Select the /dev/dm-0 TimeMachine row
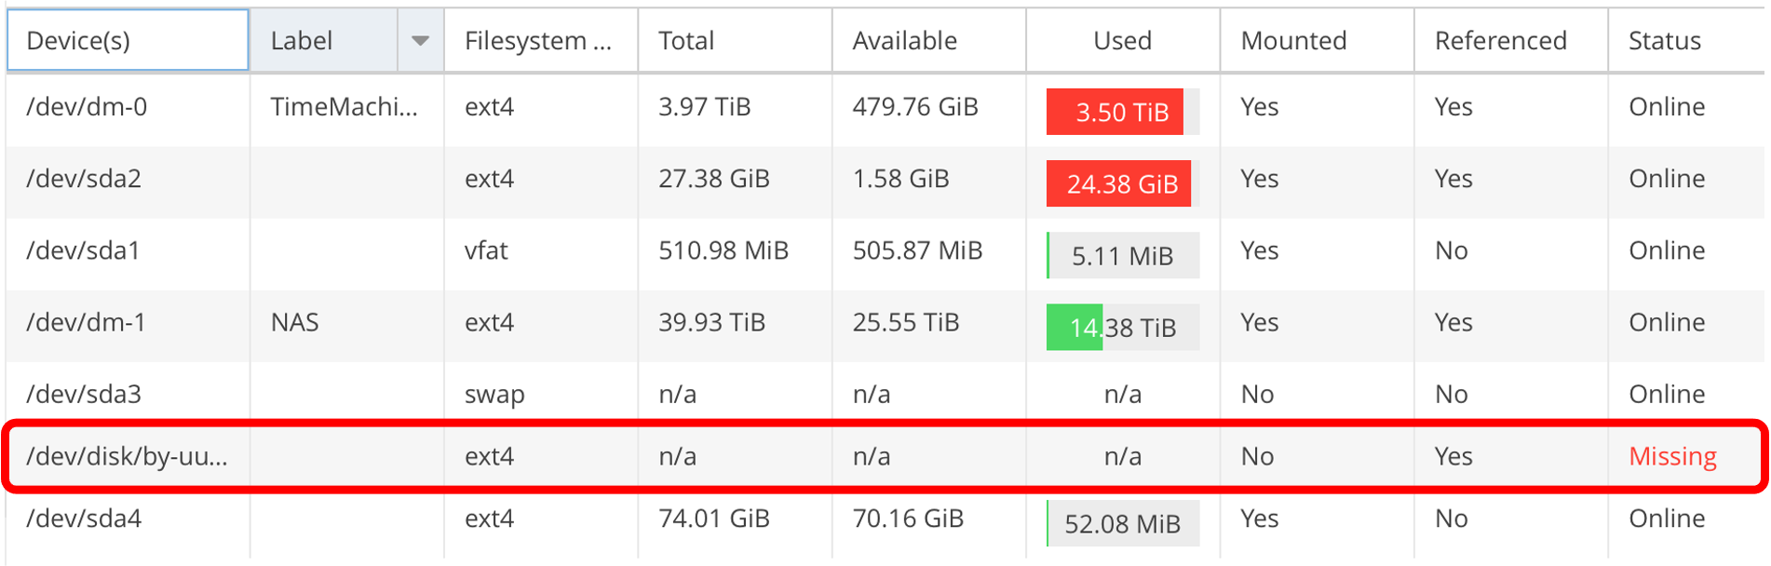This screenshot has height=566, width=1771. coord(885,109)
